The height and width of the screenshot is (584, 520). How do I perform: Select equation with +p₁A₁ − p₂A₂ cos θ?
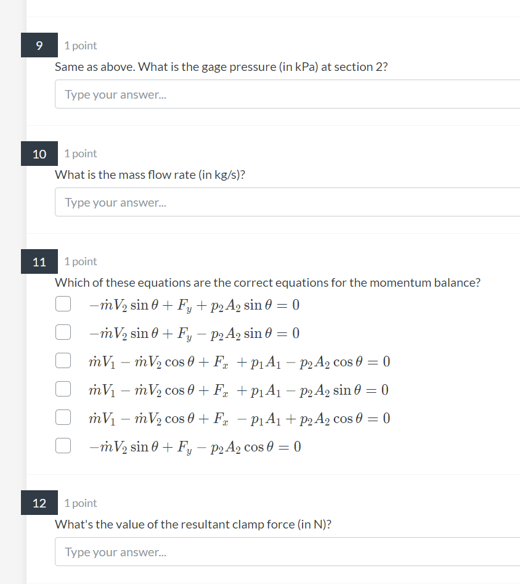pos(63,361)
